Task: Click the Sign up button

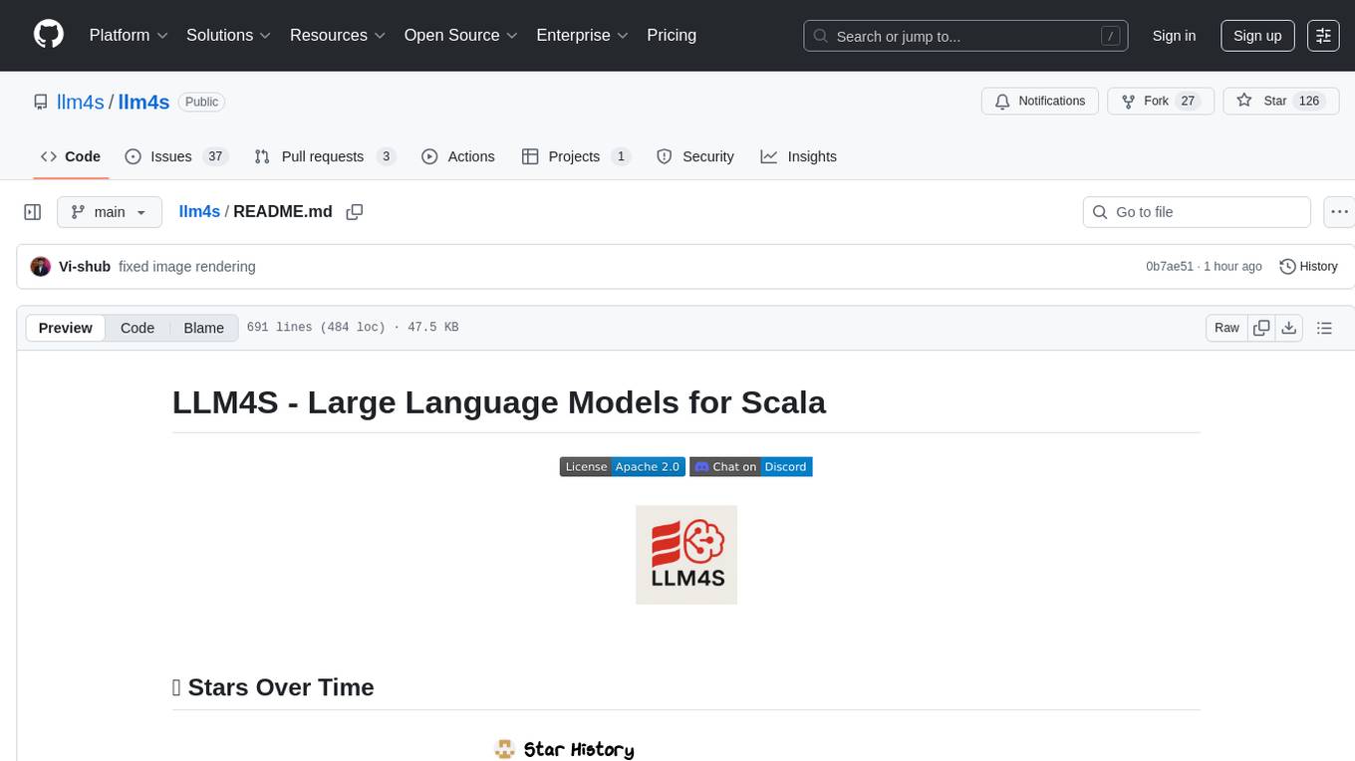Action: (x=1257, y=36)
